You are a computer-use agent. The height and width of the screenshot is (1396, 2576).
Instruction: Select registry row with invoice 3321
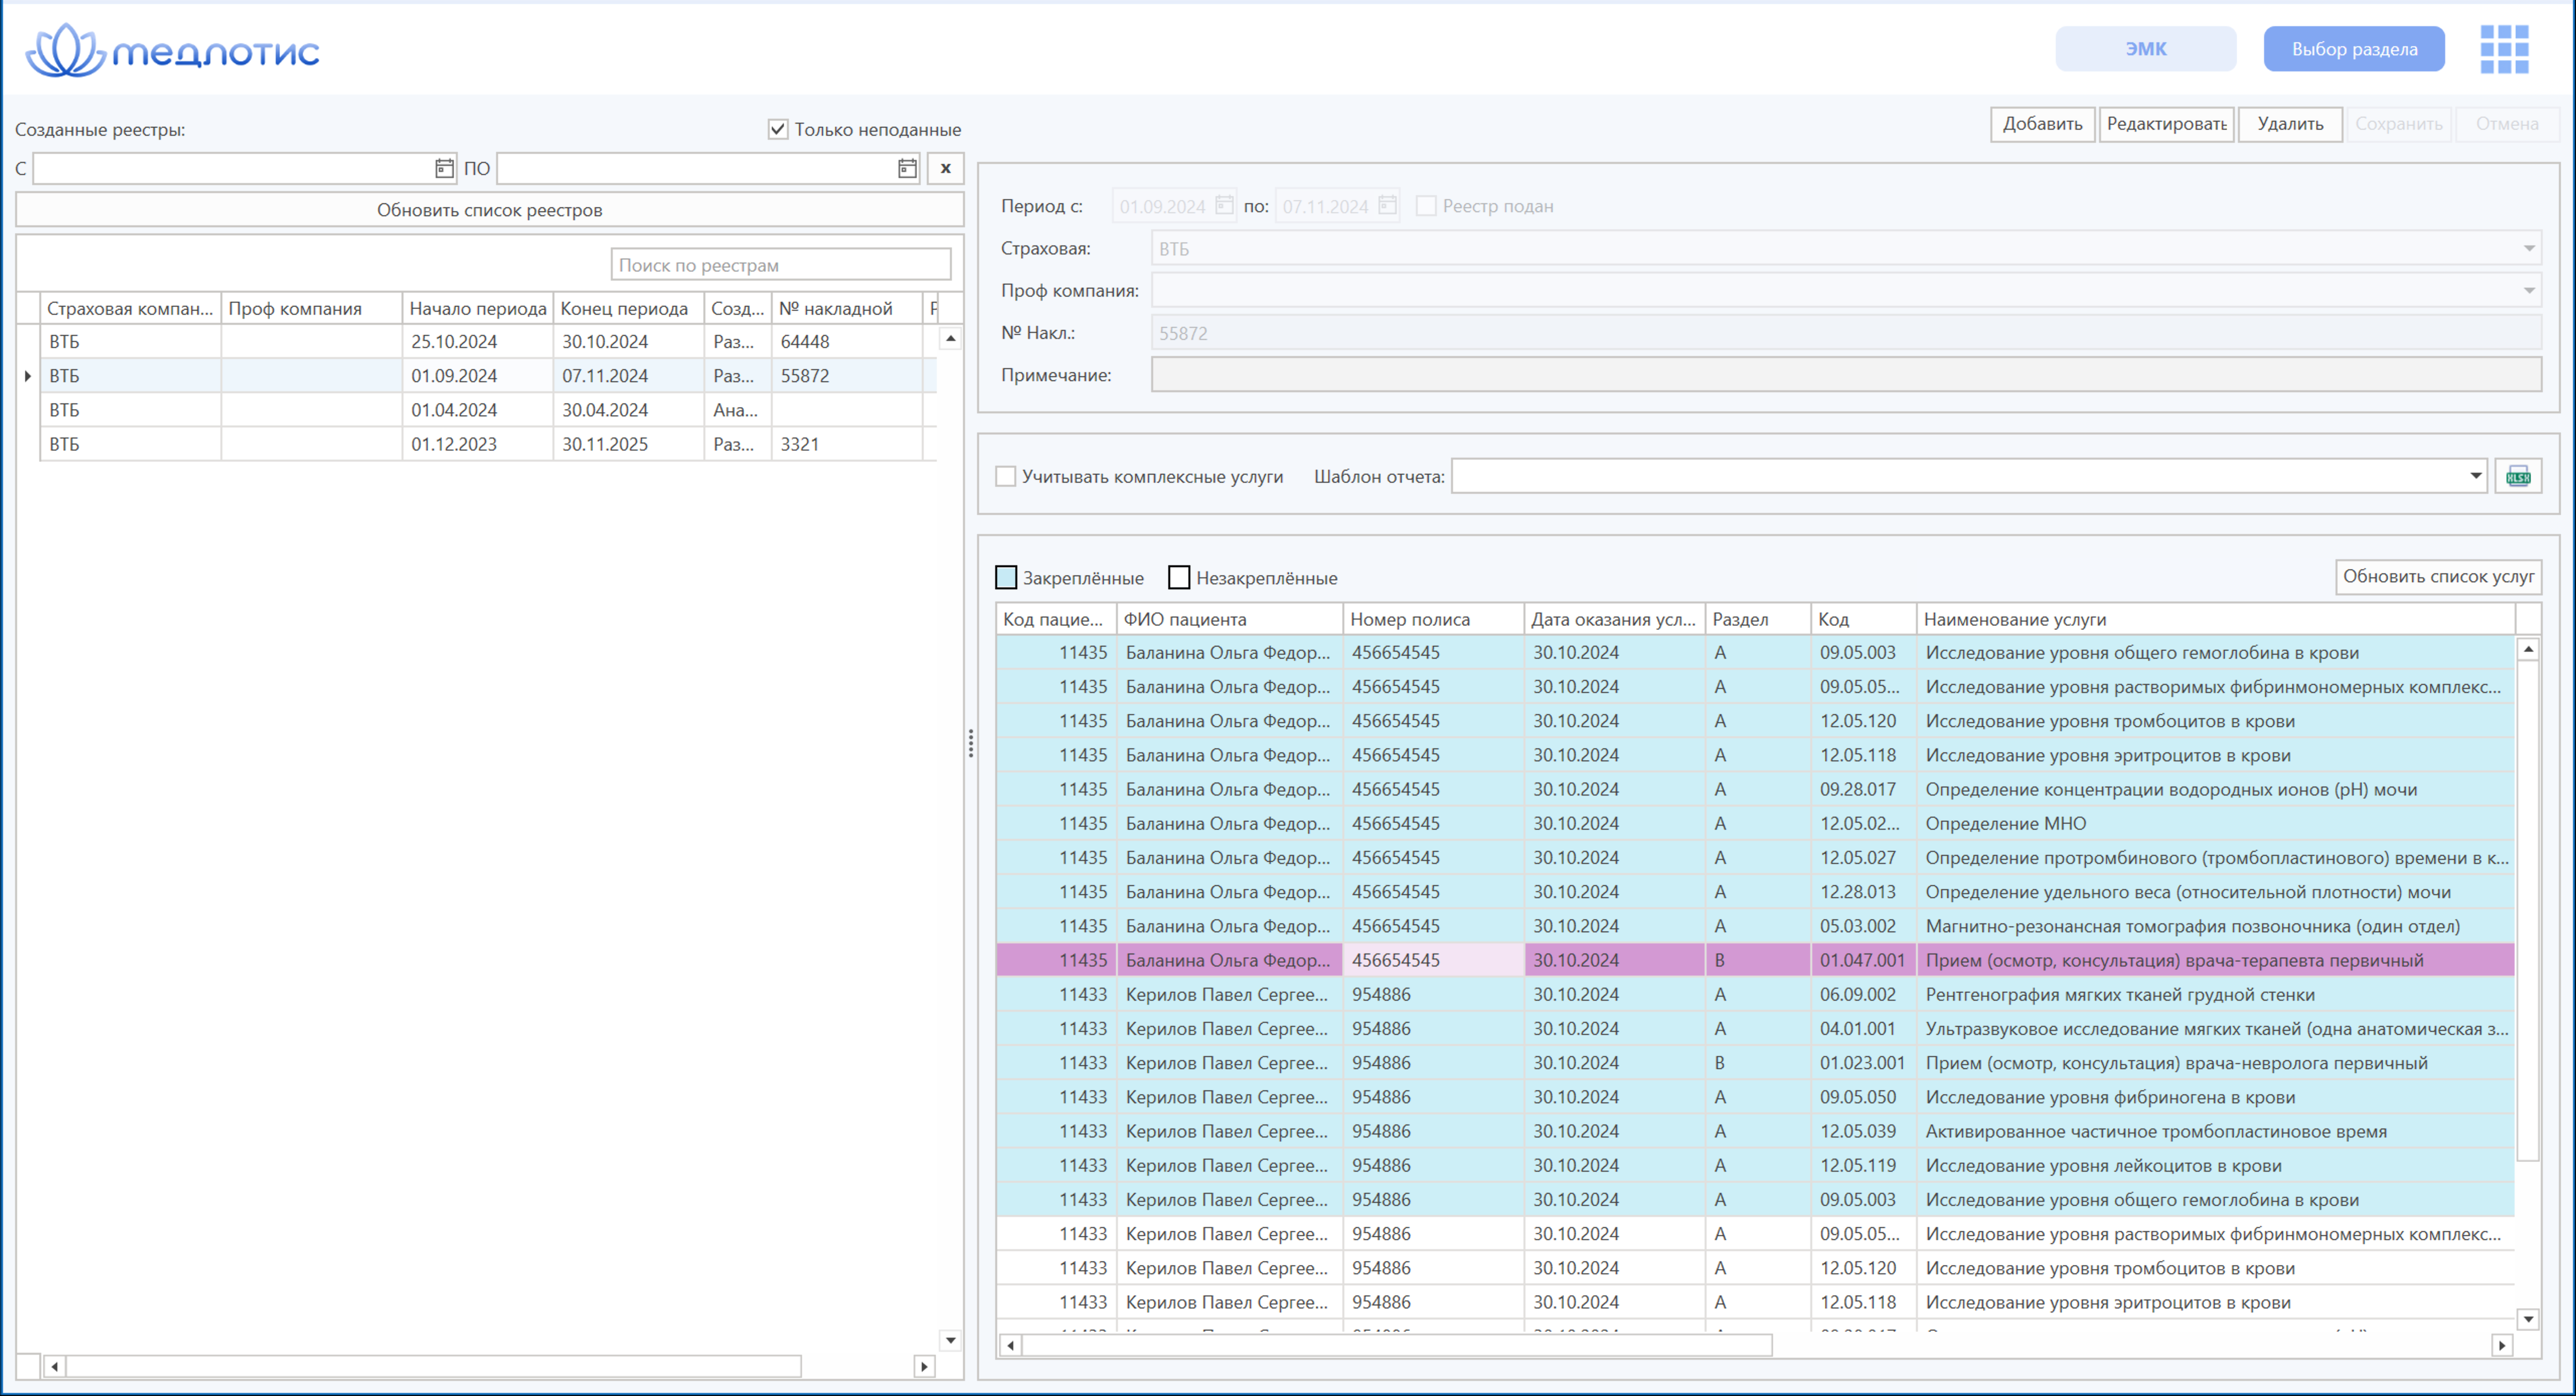pos(488,445)
